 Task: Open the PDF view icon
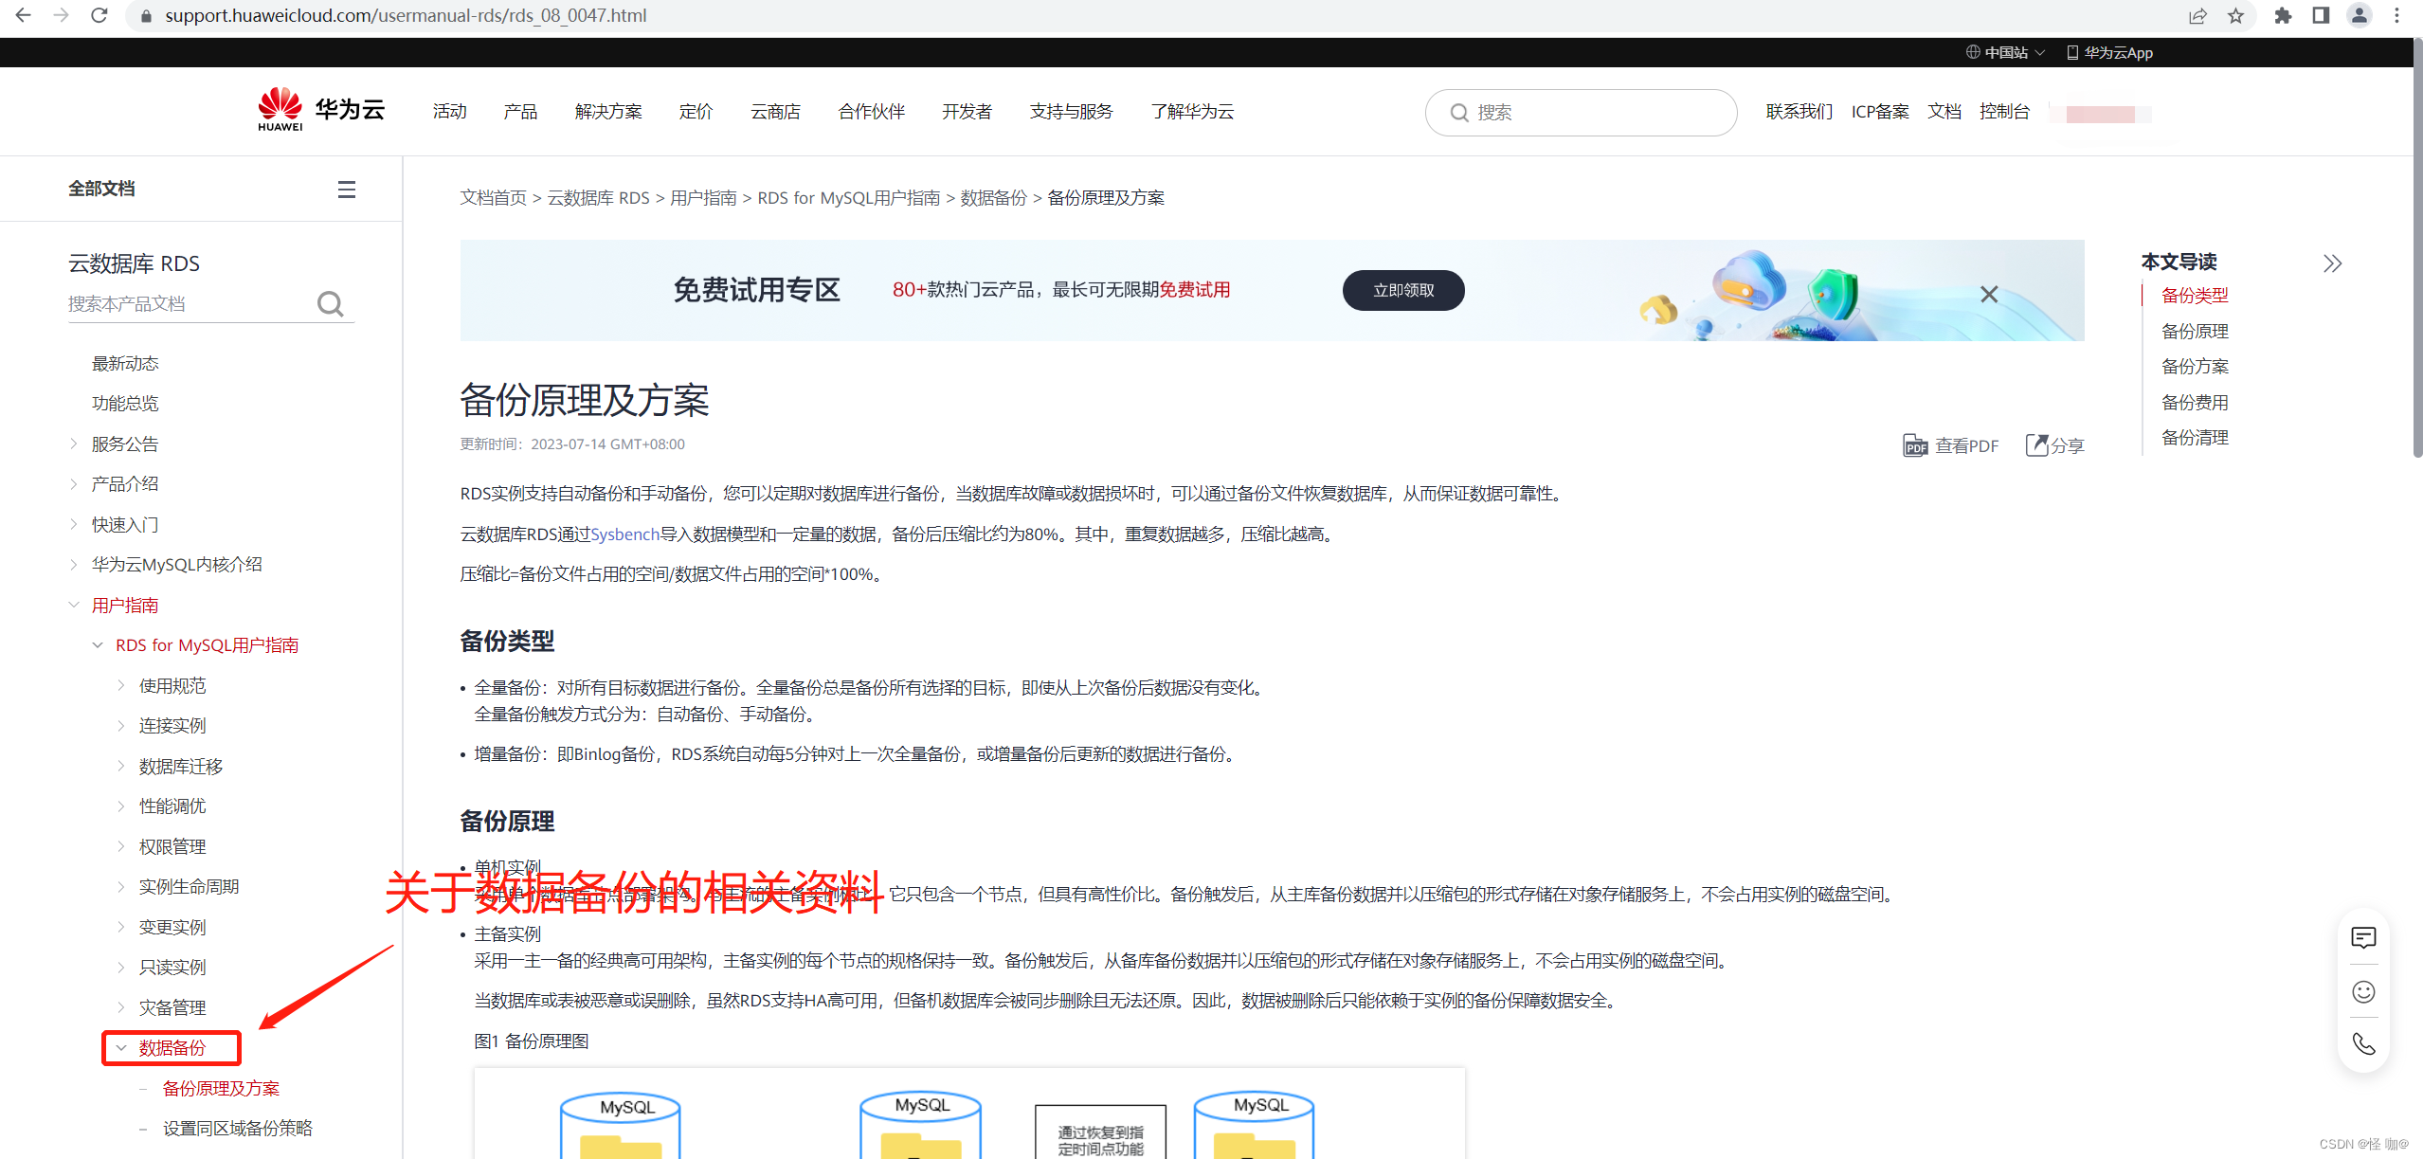click(1915, 445)
